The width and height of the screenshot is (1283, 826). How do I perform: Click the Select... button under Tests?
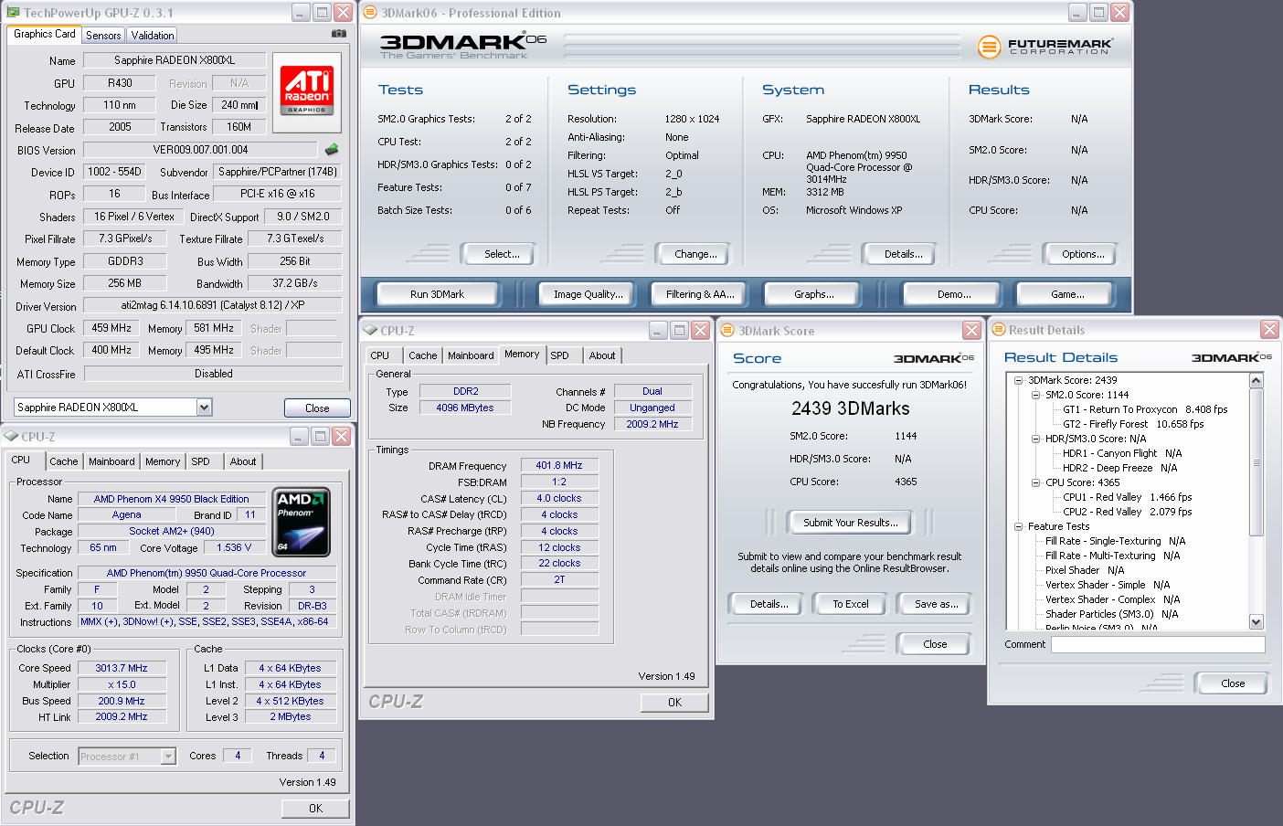tap(498, 254)
